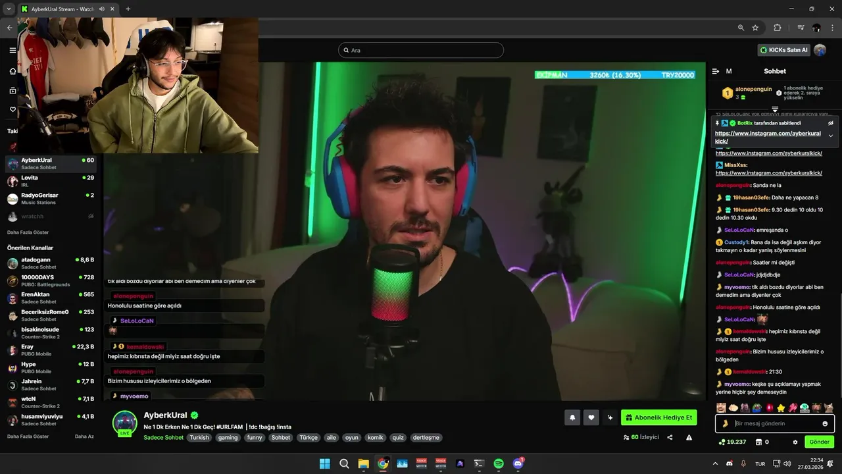Open Following via heart icon in sidebar

[x=12, y=109]
